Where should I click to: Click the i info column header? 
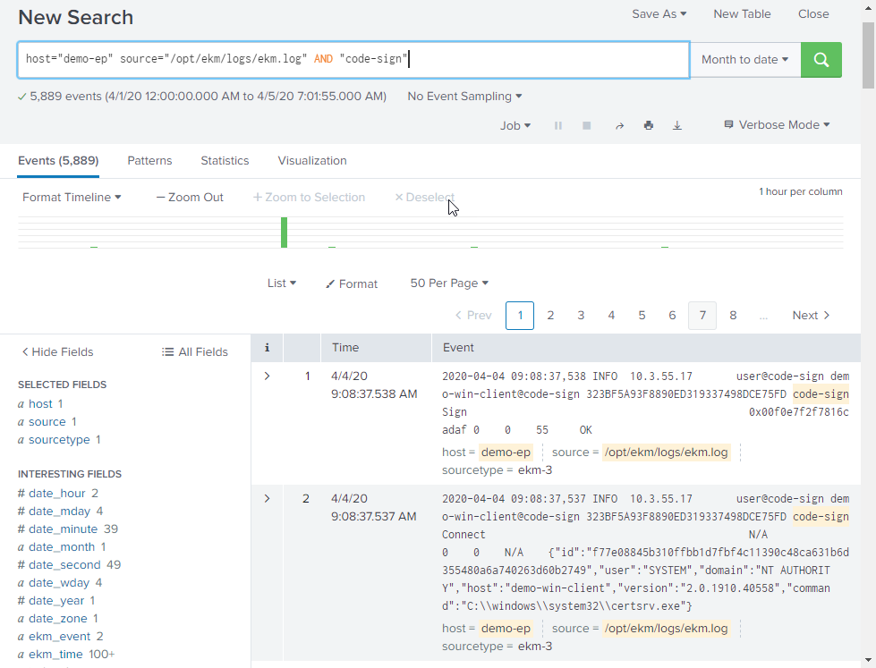click(x=267, y=347)
